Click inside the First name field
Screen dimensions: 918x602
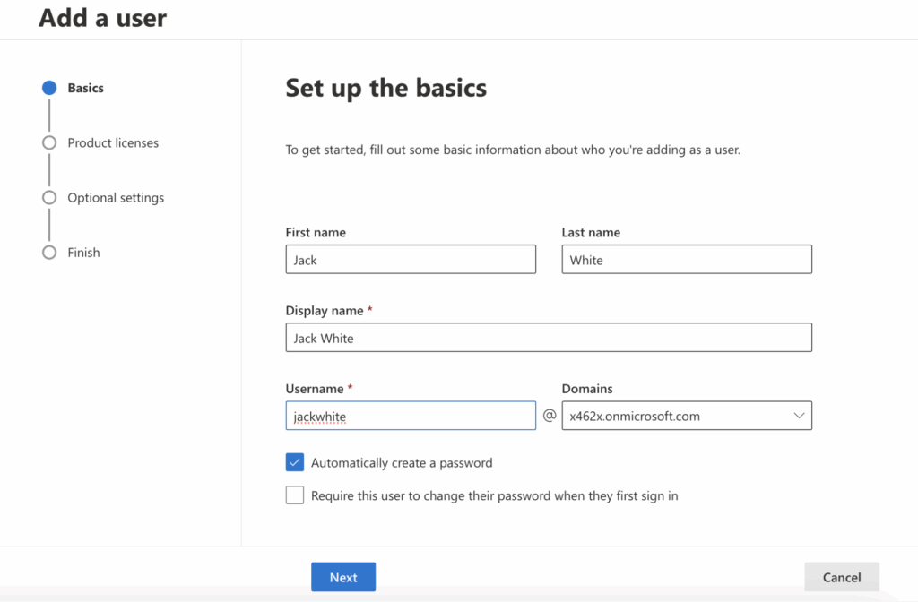[411, 259]
